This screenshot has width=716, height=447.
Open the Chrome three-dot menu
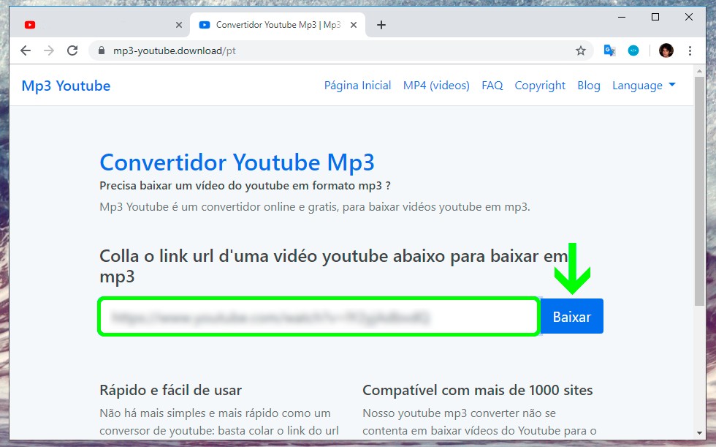click(690, 50)
